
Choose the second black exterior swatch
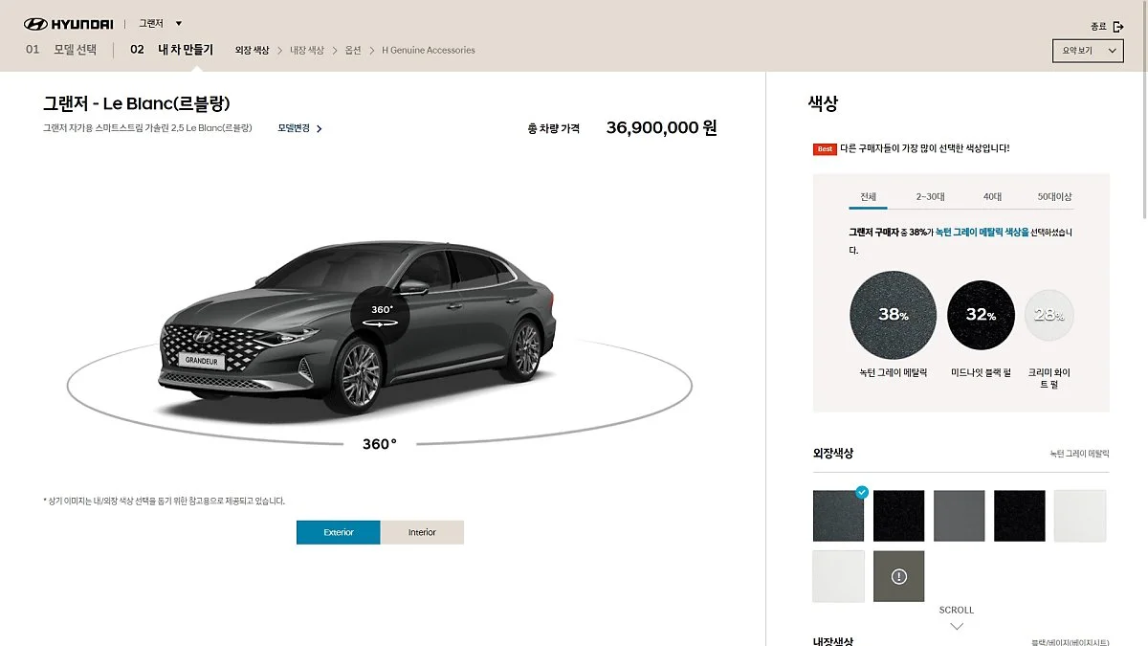(x=898, y=516)
